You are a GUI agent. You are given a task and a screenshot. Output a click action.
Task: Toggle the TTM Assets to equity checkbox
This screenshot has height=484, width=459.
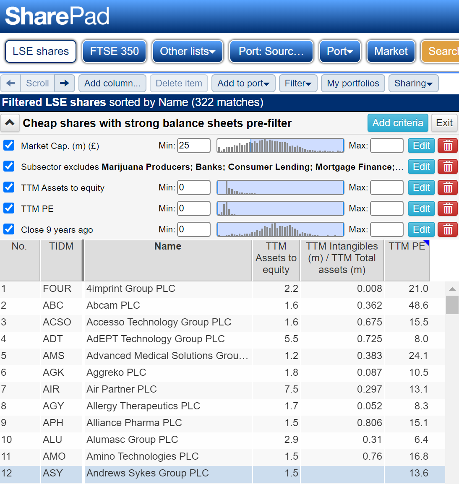click(x=9, y=187)
